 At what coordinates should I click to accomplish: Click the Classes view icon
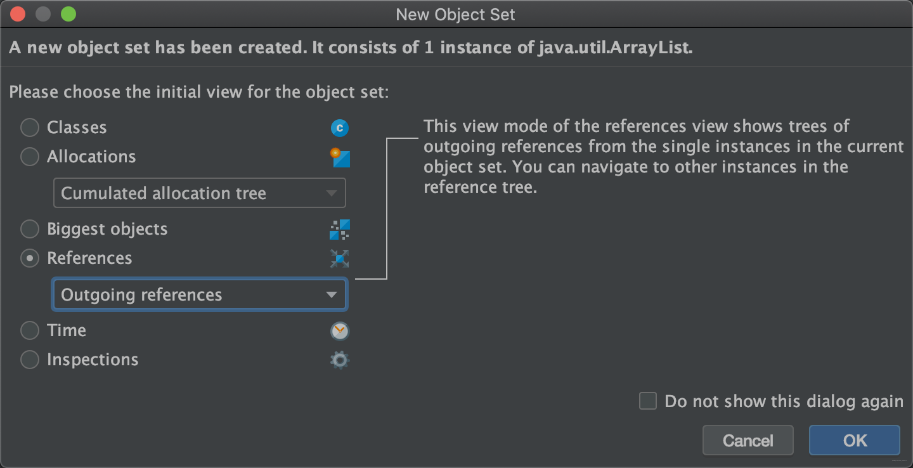click(x=340, y=128)
